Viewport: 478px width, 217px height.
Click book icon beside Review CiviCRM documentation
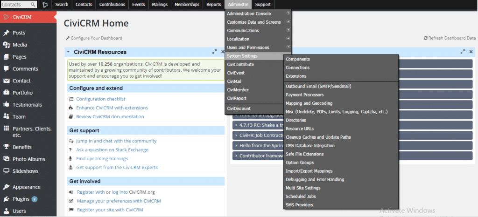(71, 116)
